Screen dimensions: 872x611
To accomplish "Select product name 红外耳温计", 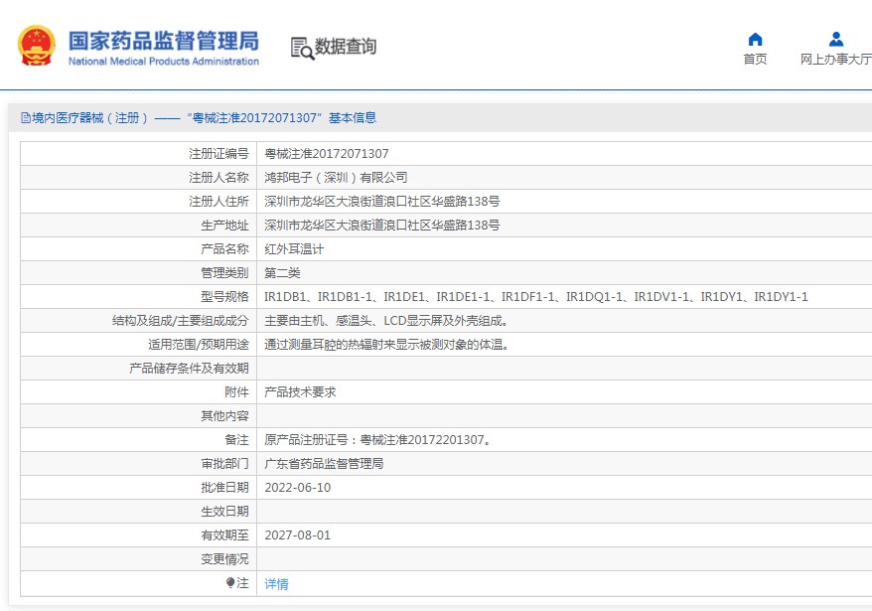I will (x=294, y=249).
